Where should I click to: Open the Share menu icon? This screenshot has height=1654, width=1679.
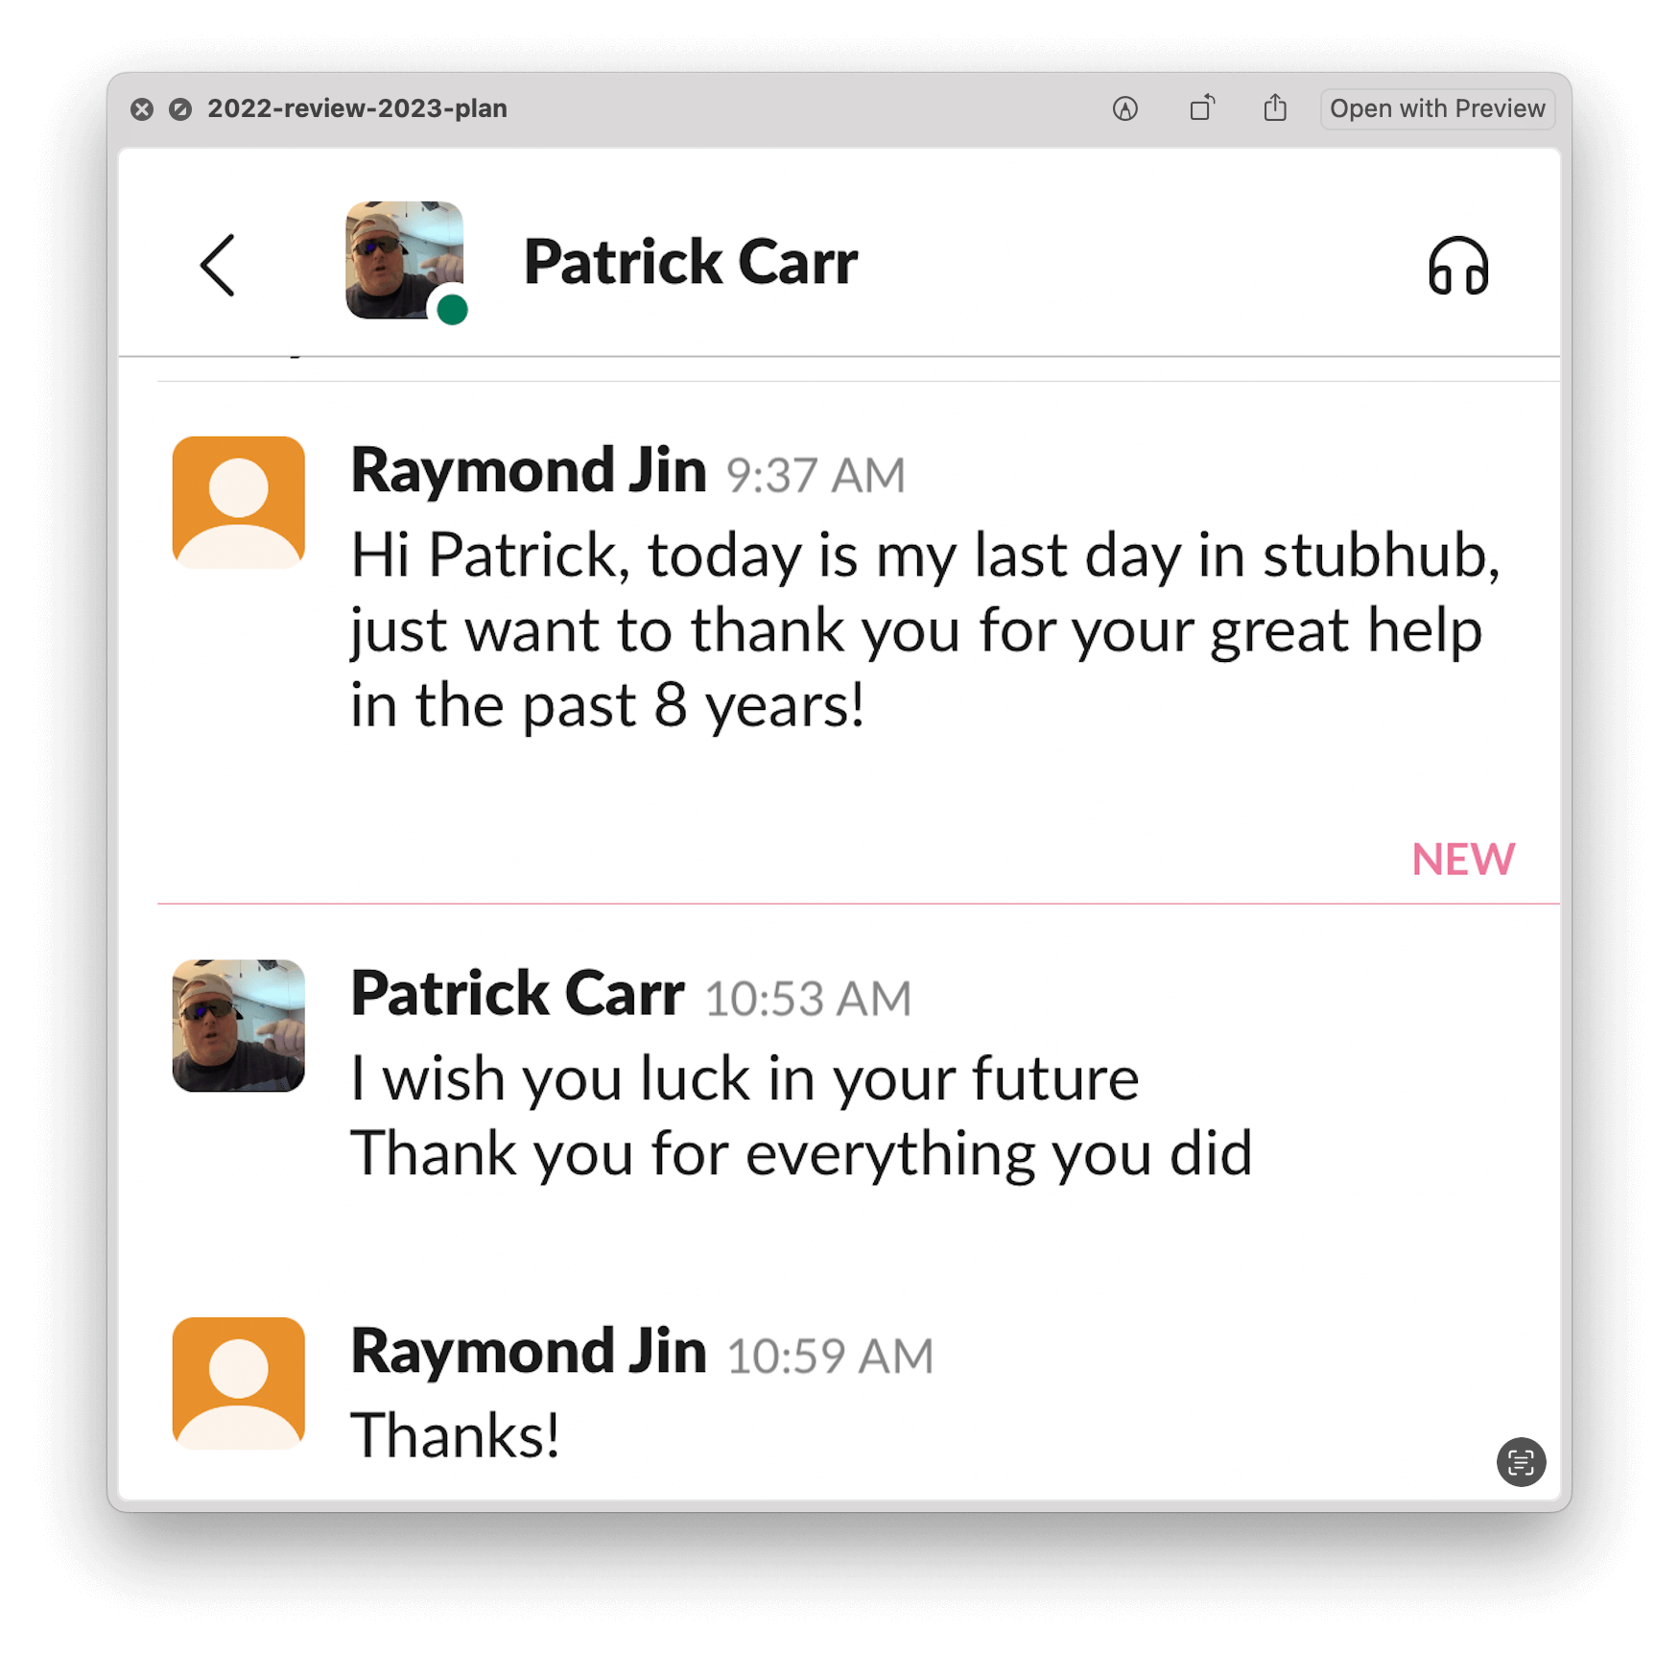[x=1275, y=107]
